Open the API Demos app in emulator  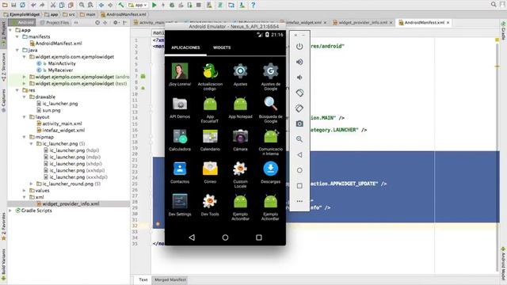pyautogui.click(x=180, y=108)
